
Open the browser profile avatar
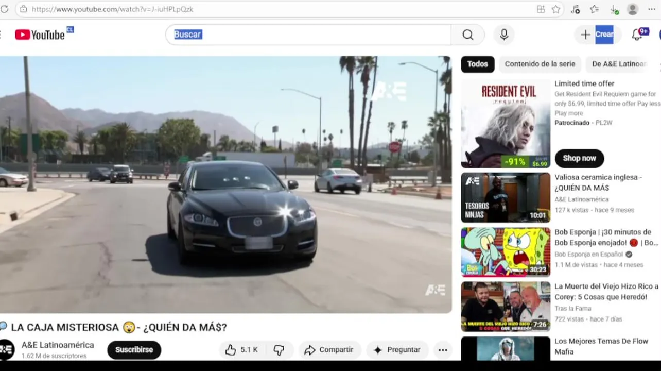pyautogui.click(x=633, y=9)
